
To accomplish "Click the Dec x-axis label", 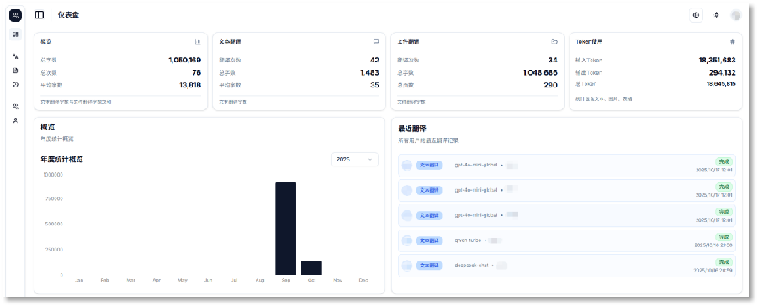I will tap(363, 281).
